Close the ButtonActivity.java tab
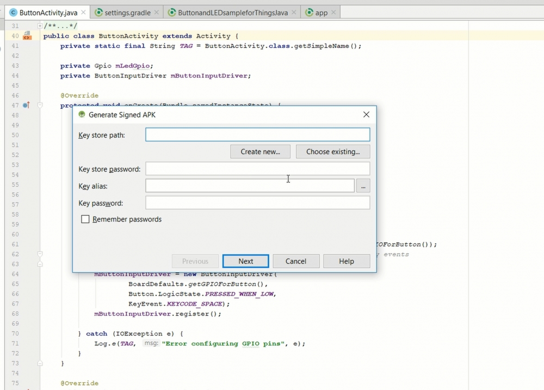The width and height of the screenshot is (544, 390). 82,13
